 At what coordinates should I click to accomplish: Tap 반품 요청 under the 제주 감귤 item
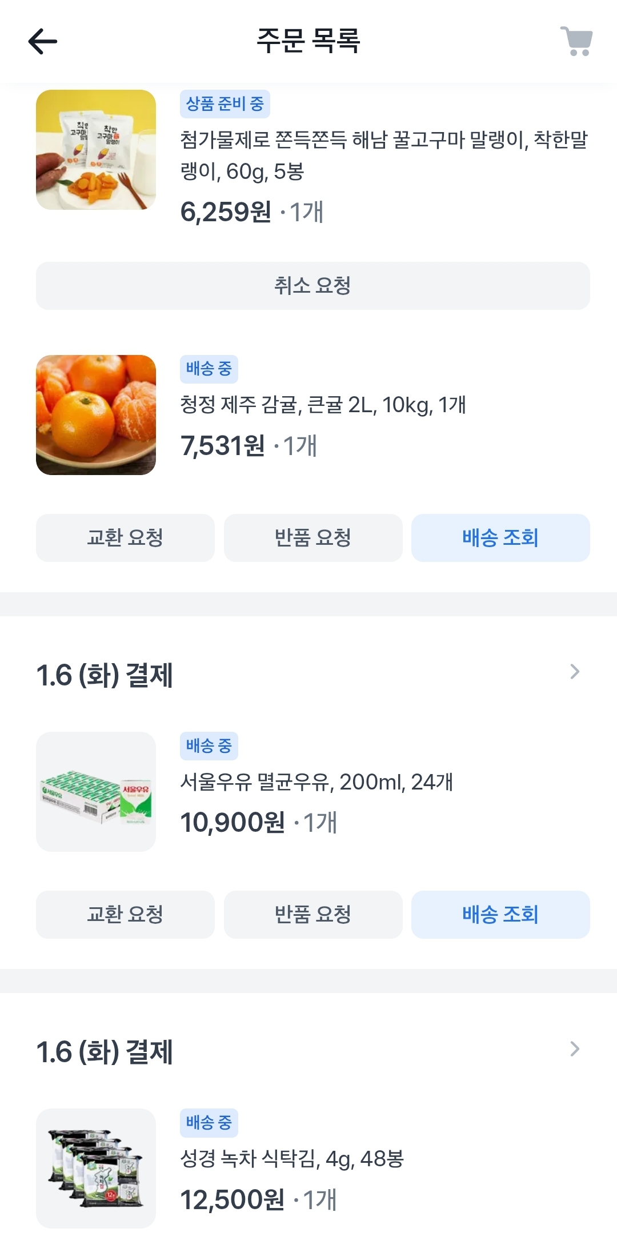313,538
